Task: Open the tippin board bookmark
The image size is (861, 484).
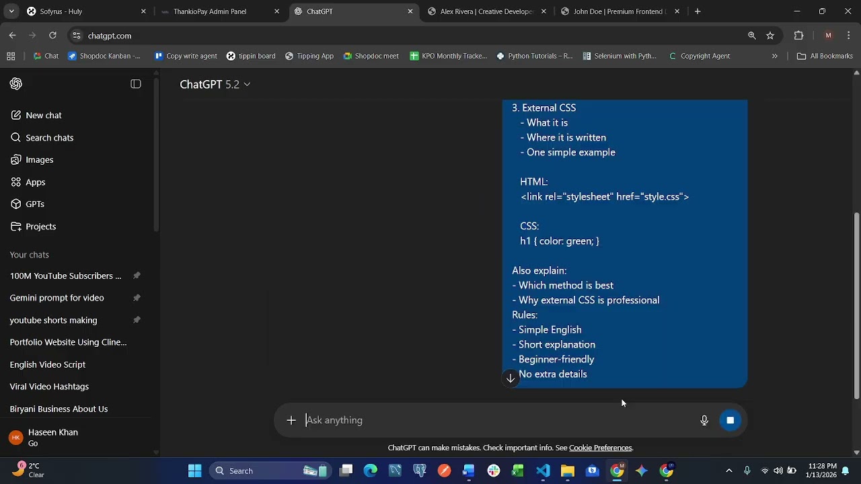Action: (x=251, y=56)
